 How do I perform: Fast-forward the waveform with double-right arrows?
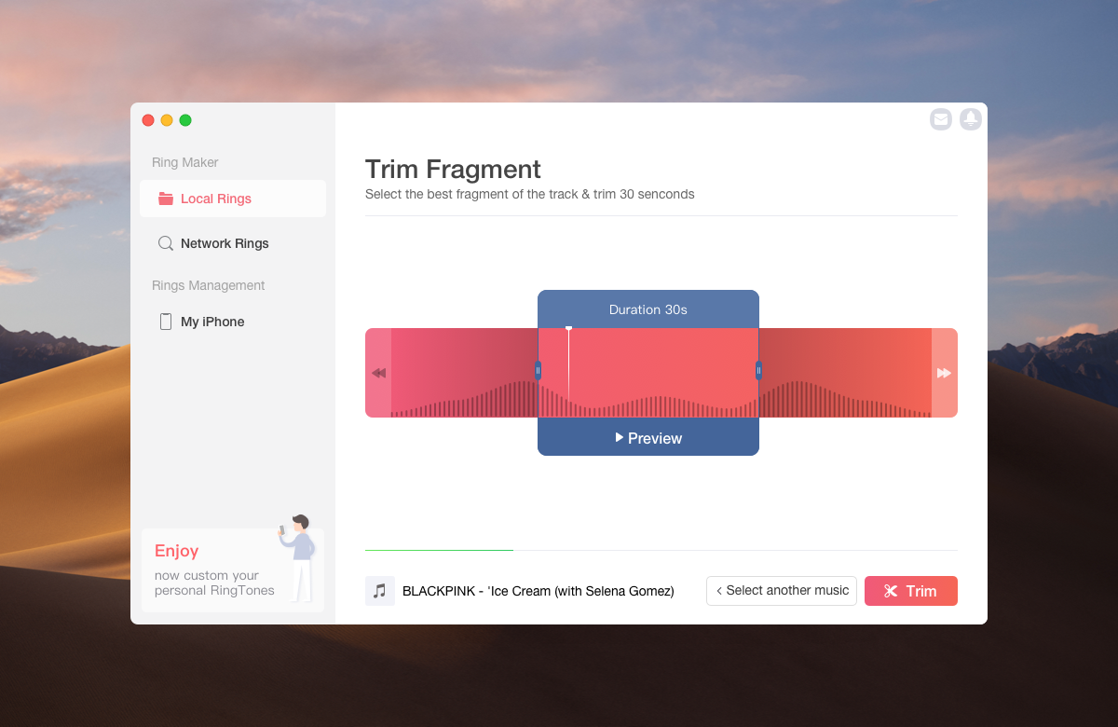tap(944, 373)
